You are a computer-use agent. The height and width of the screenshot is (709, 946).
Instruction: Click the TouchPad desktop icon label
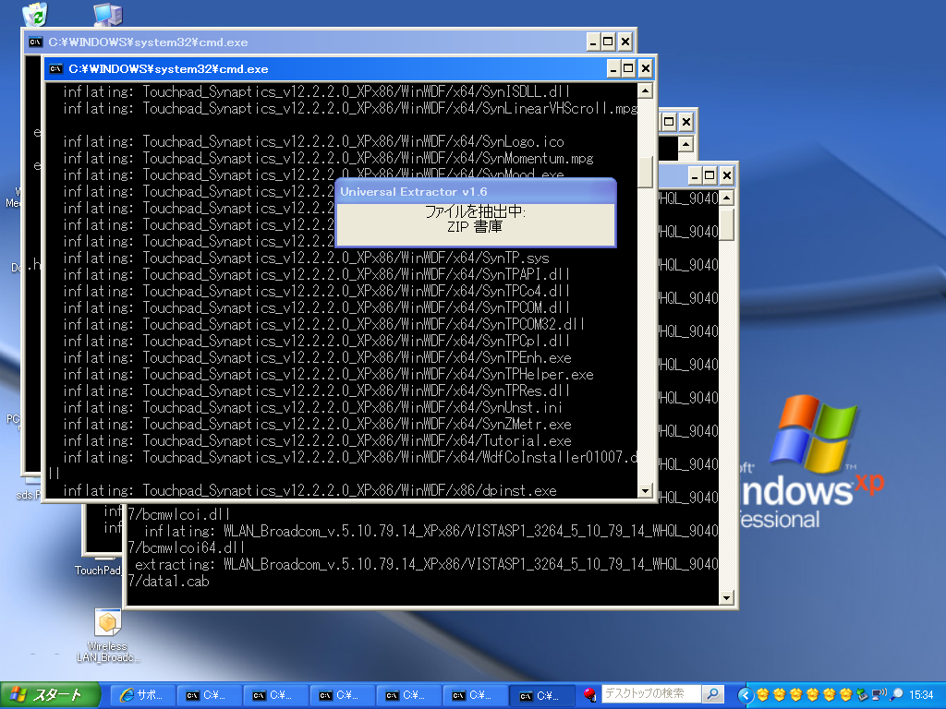(x=97, y=571)
